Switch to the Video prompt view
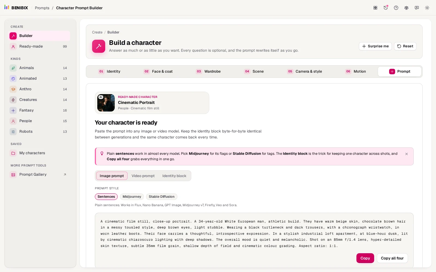This screenshot has width=436, height=272. click(x=143, y=176)
